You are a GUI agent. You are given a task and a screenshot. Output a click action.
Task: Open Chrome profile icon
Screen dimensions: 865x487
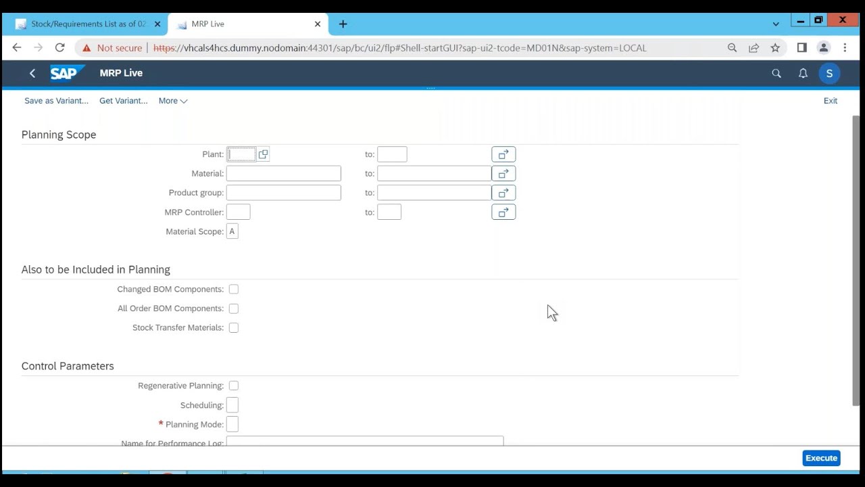[x=823, y=47]
